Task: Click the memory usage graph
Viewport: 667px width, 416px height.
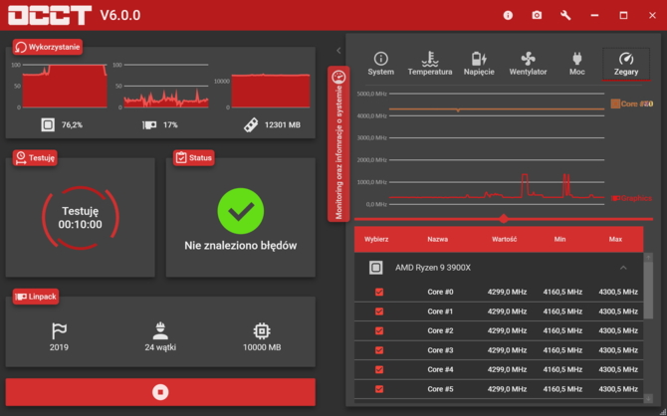Action: coord(271,91)
